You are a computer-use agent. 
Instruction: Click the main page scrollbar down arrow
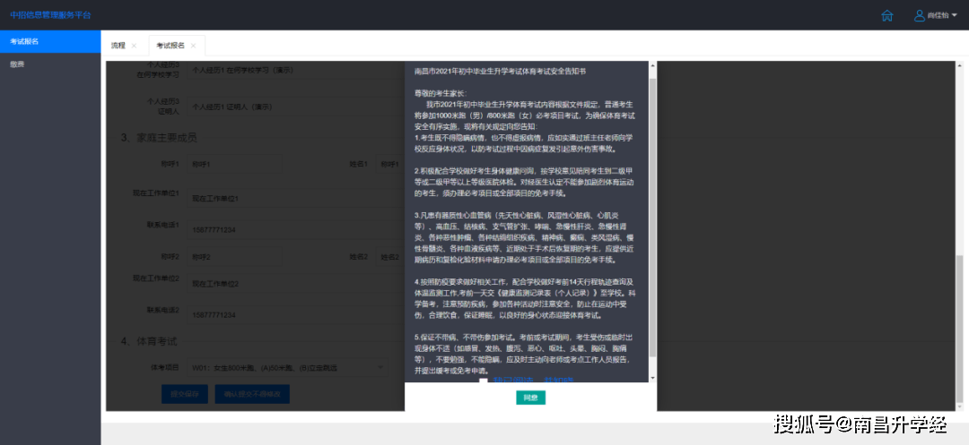point(959,406)
